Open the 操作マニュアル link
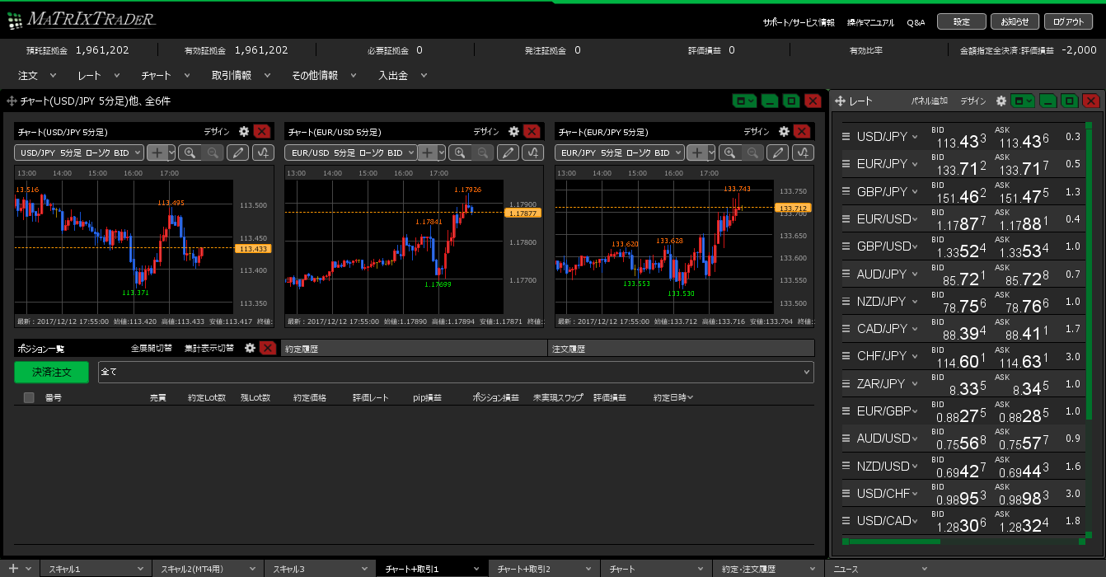The height and width of the screenshot is (577, 1106). 870,23
